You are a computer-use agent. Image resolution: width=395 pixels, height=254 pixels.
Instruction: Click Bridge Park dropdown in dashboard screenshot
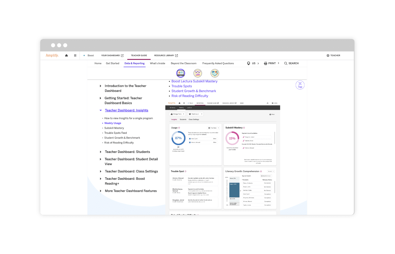tap(177, 114)
